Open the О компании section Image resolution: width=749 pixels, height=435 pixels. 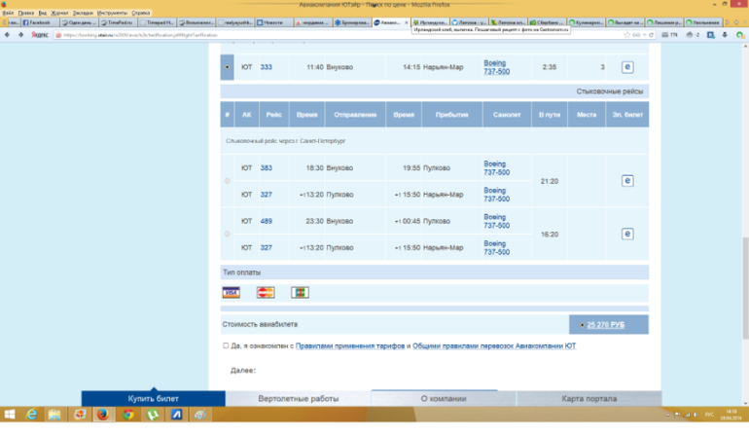coord(443,399)
